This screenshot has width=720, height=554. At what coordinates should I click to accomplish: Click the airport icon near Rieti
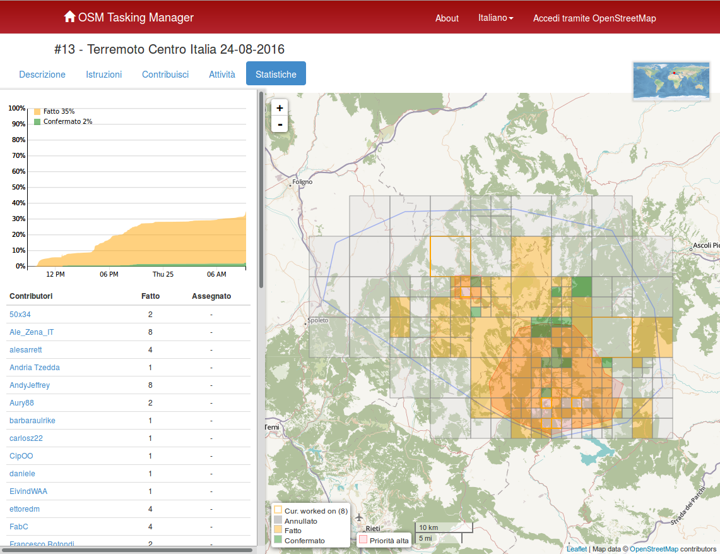point(360,519)
